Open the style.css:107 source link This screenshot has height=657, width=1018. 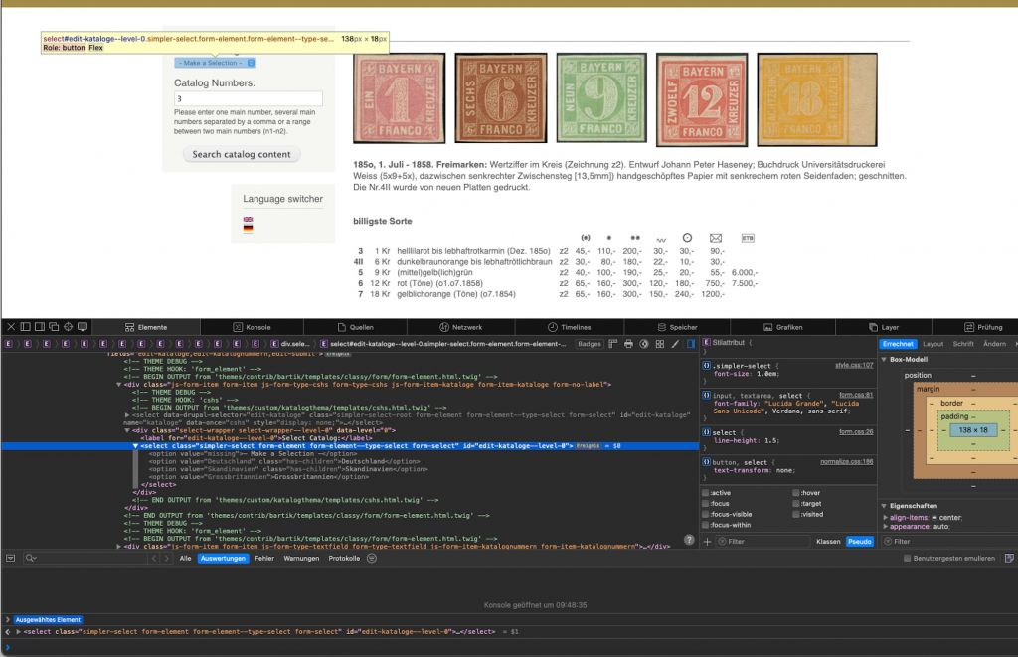853,365
